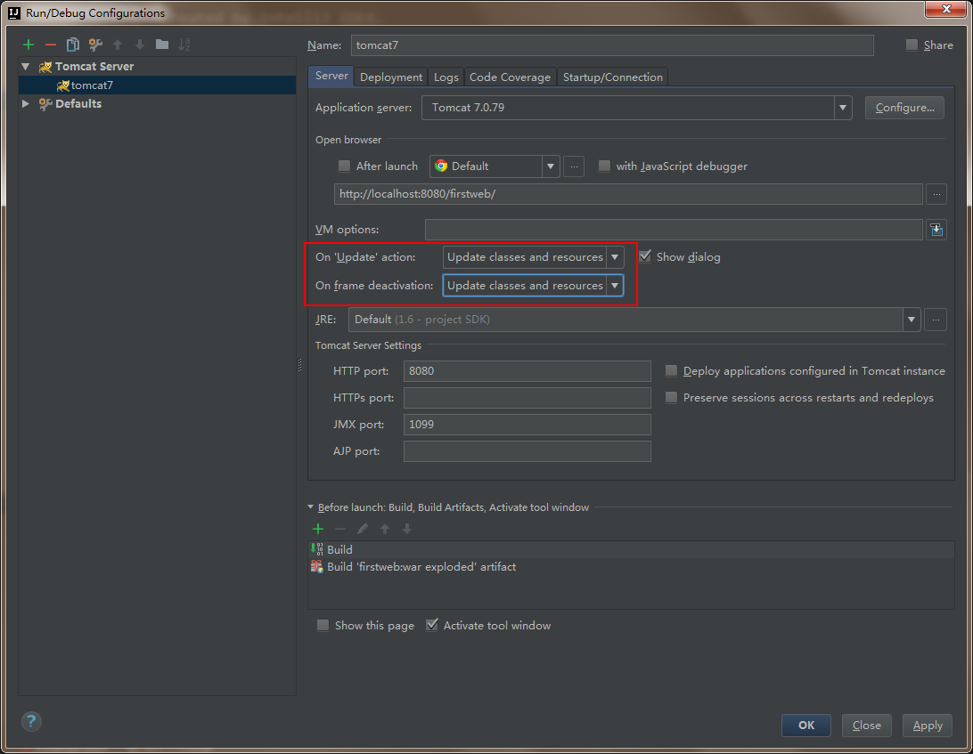
Task: Copy configuration icon in left toolbar
Action: point(72,45)
